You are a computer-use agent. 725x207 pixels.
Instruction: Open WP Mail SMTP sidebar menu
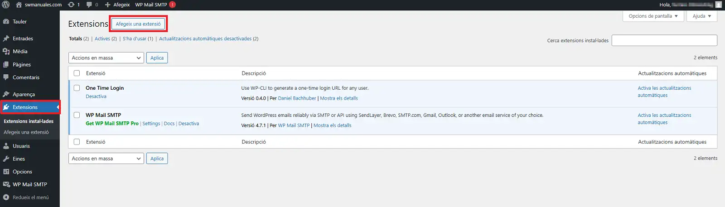coord(30,184)
